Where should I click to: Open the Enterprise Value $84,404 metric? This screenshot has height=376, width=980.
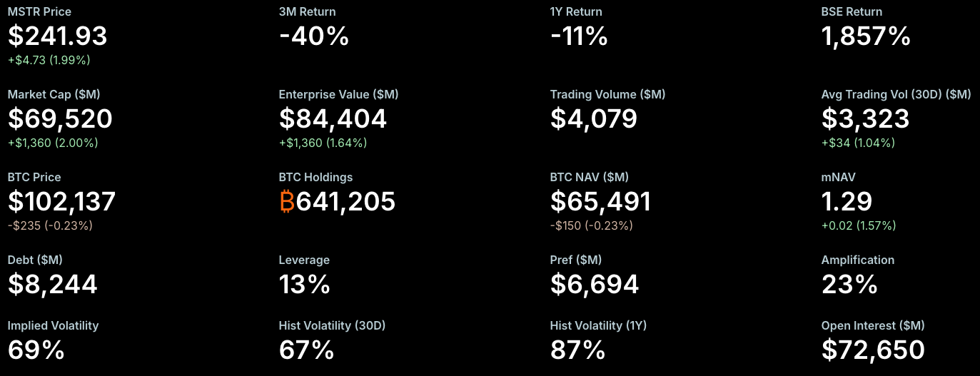coord(333,118)
